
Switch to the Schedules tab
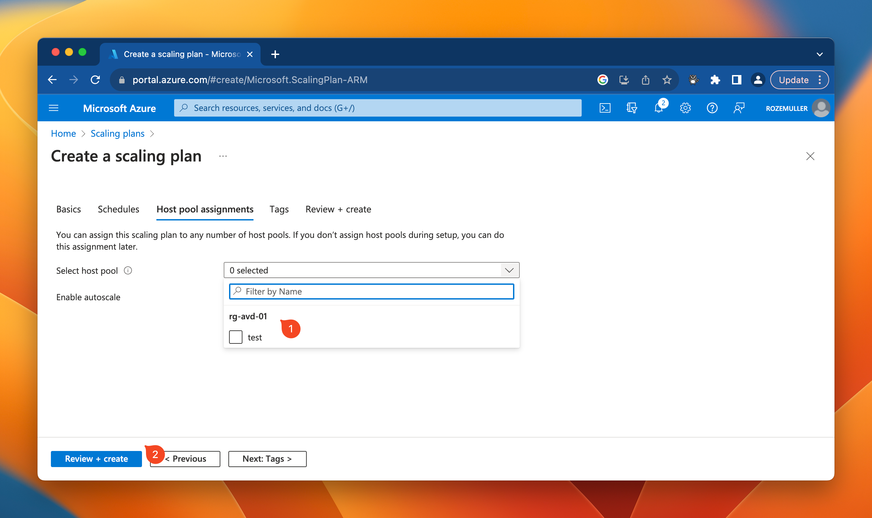(x=118, y=209)
